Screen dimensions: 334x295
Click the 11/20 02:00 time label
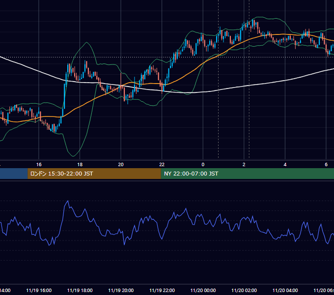tap(244, 290)
